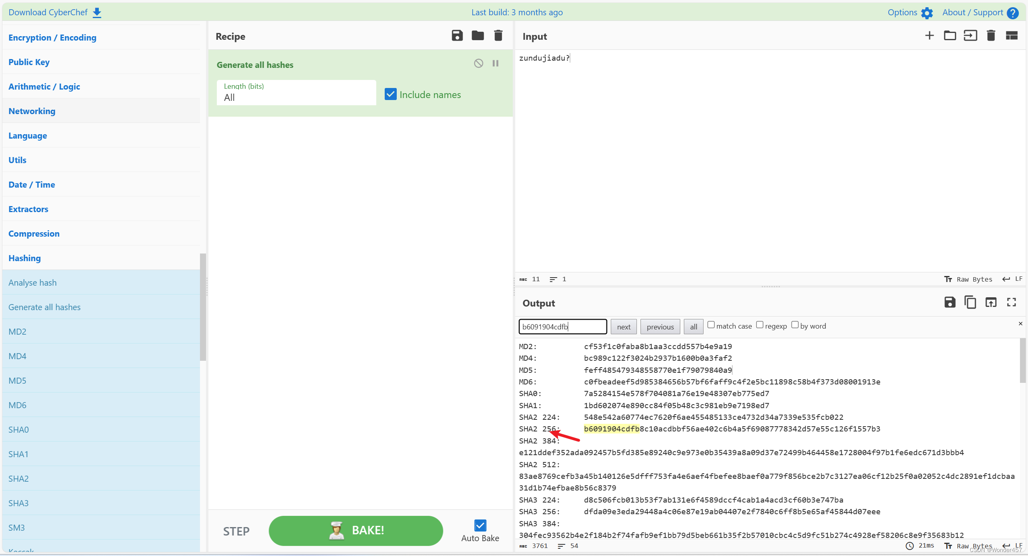The image size is (1028, 556).
Task: Expand Encryption / Encoding category
Action: coord(52,37)
